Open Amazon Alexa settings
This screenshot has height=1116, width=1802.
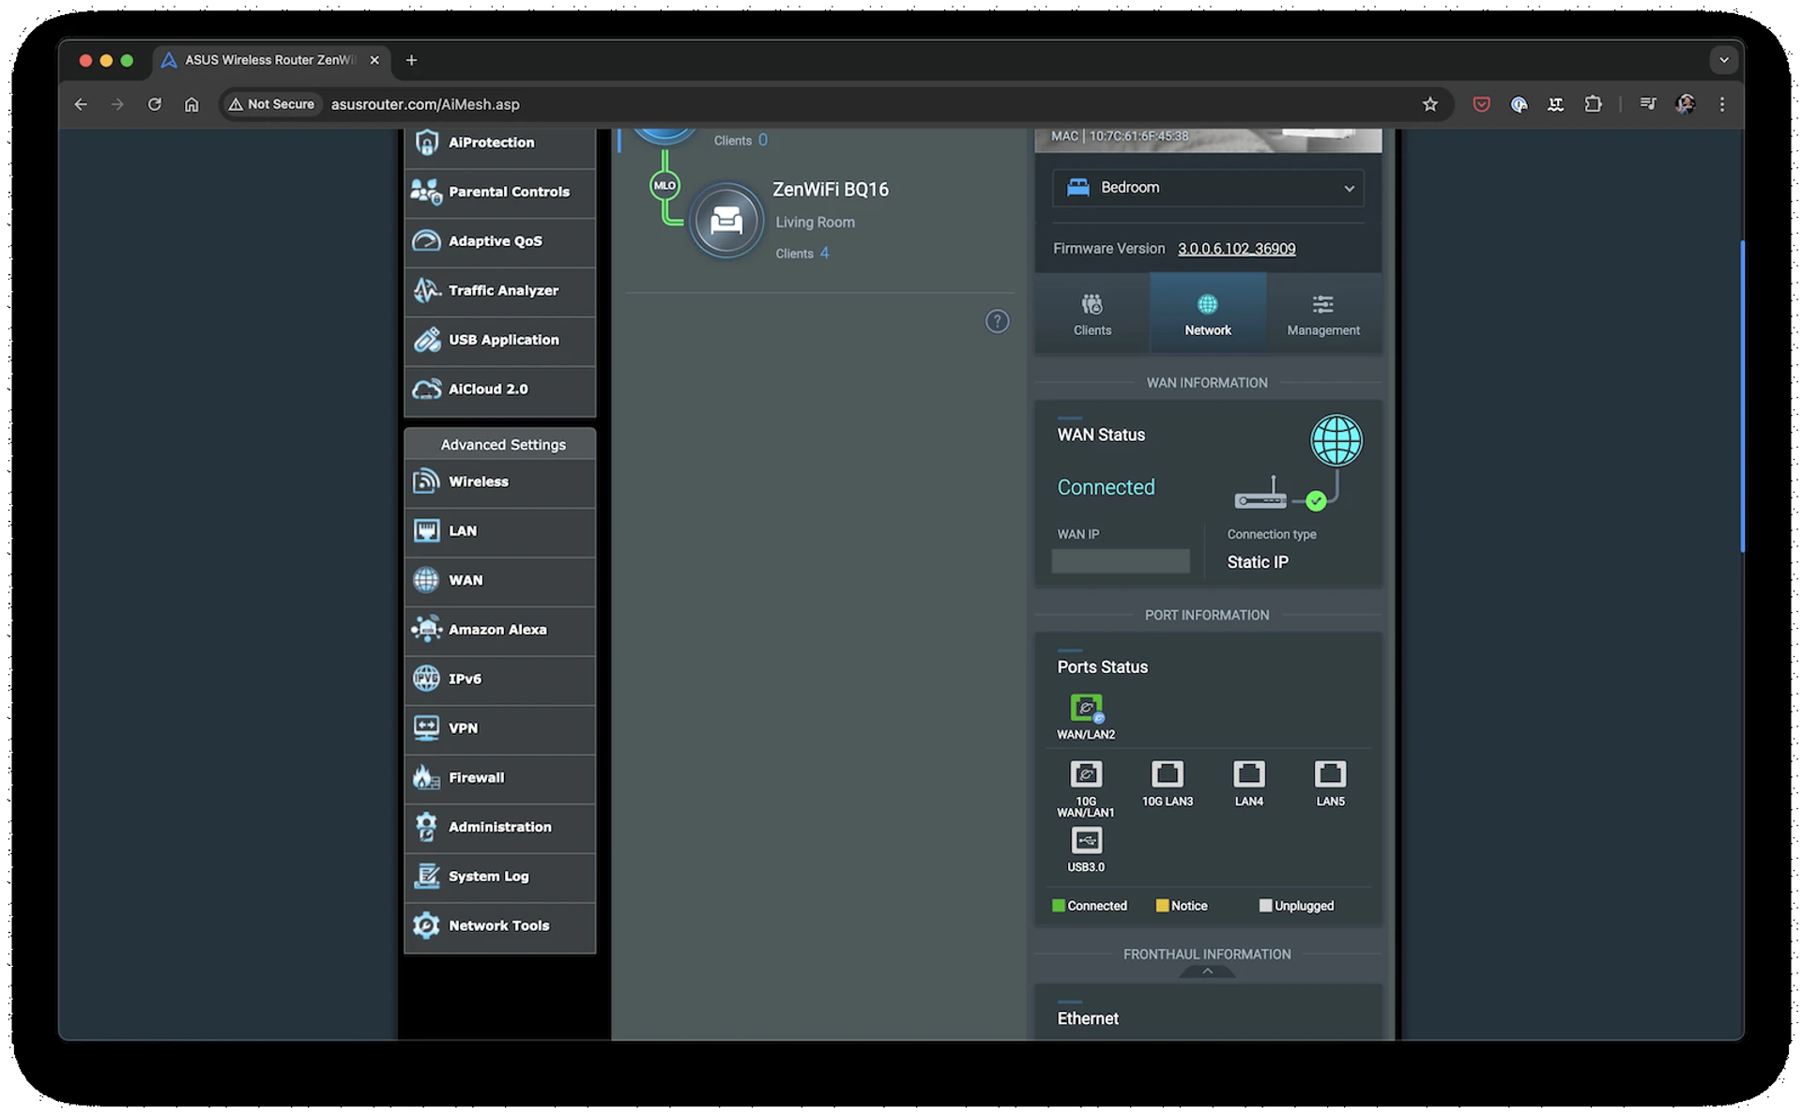(x=499, y=630)
